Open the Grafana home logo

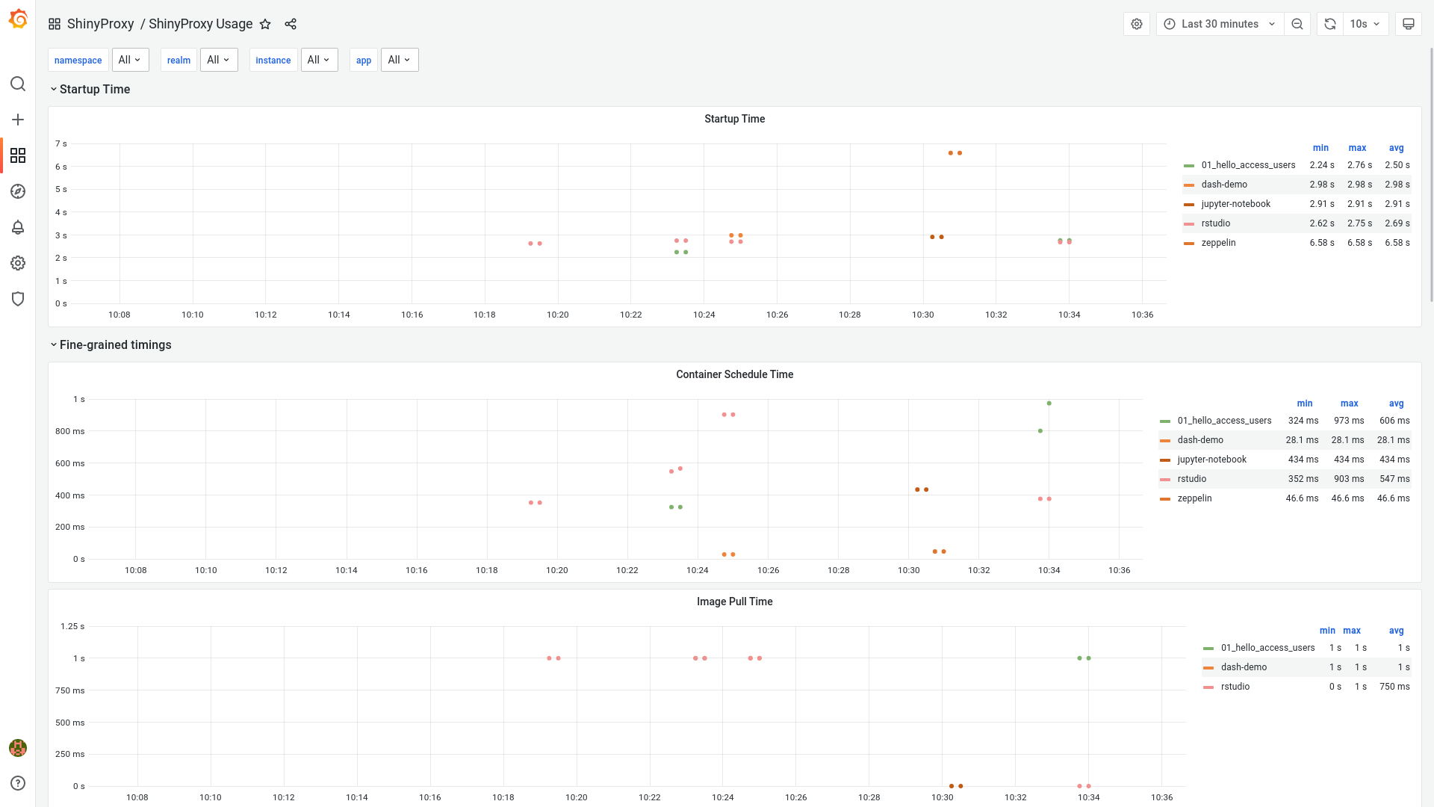18,19
